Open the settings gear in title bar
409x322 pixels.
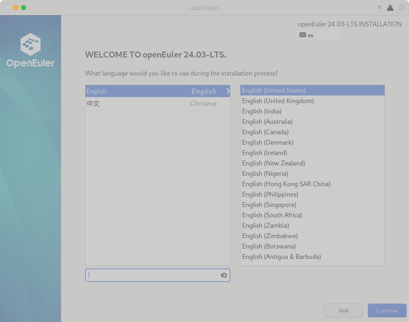[x=401, y=8]
